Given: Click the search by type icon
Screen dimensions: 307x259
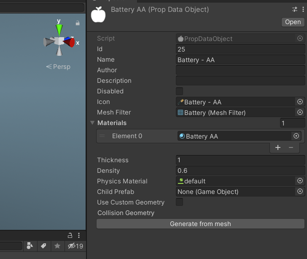Looking at the screenshot, I should pos(30,246).
